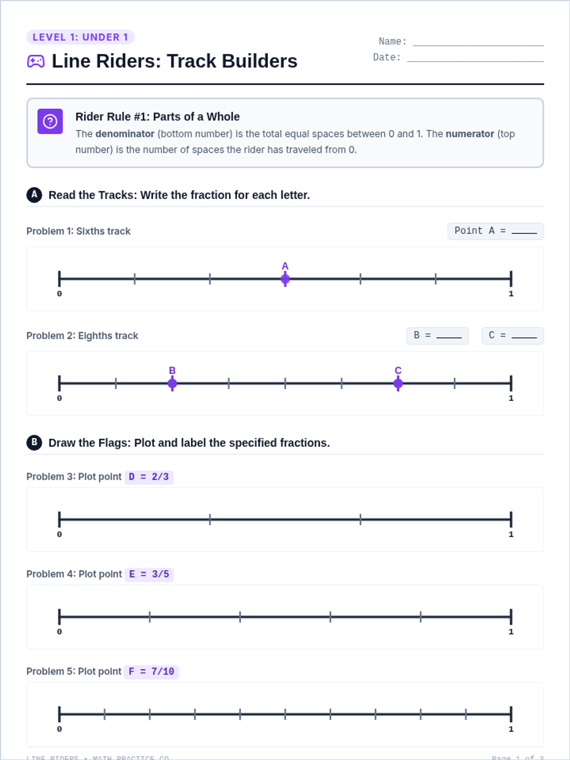Click the C = answer box
Image resolution: width=570 pixels, height=760 pixels.
click(513, 336)
